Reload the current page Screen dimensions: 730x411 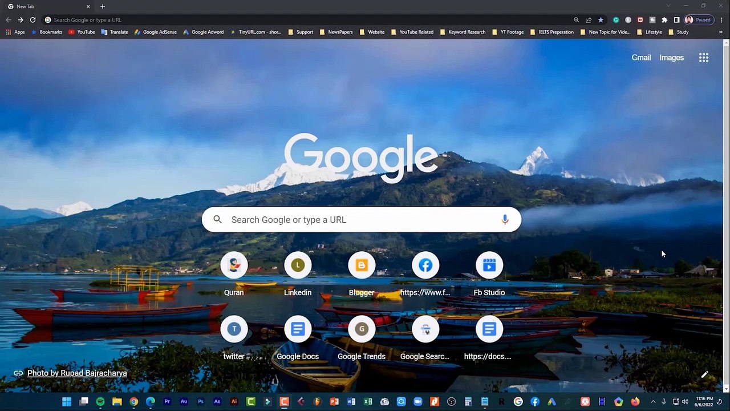pos(33,20)
